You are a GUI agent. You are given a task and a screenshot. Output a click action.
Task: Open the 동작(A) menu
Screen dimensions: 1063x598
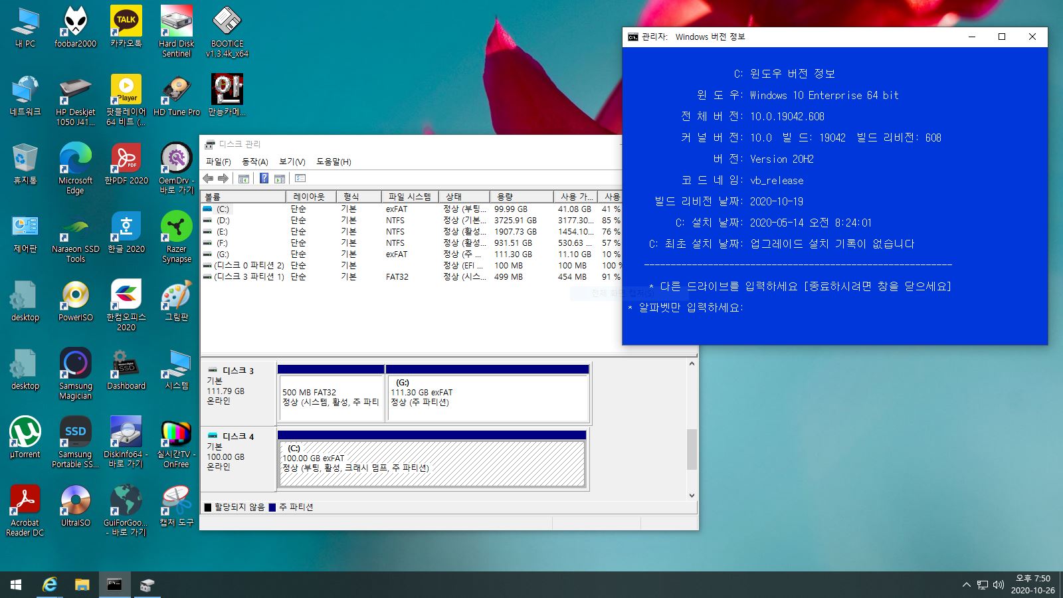pos(255,161)
